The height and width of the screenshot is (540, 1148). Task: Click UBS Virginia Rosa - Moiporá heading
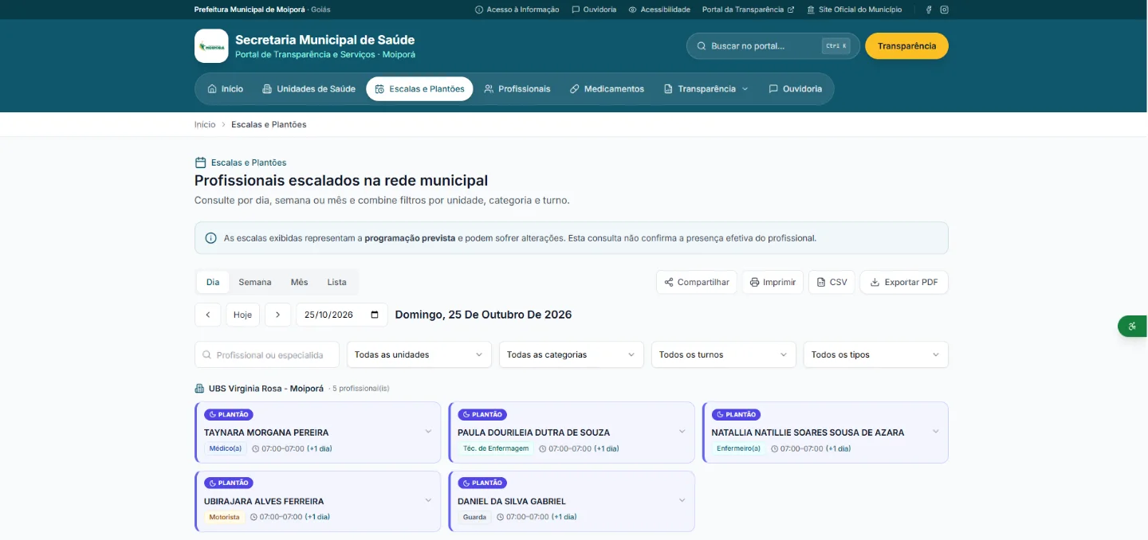point(266,389)
